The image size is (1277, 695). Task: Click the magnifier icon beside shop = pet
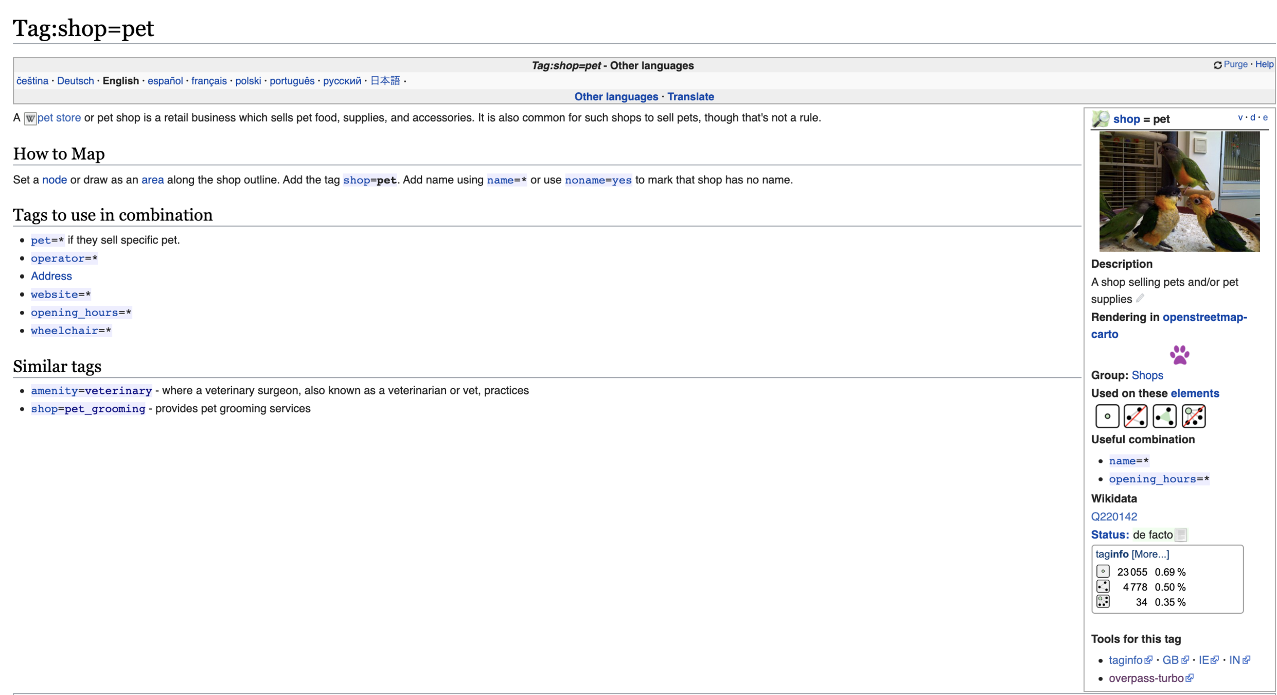1101,119
